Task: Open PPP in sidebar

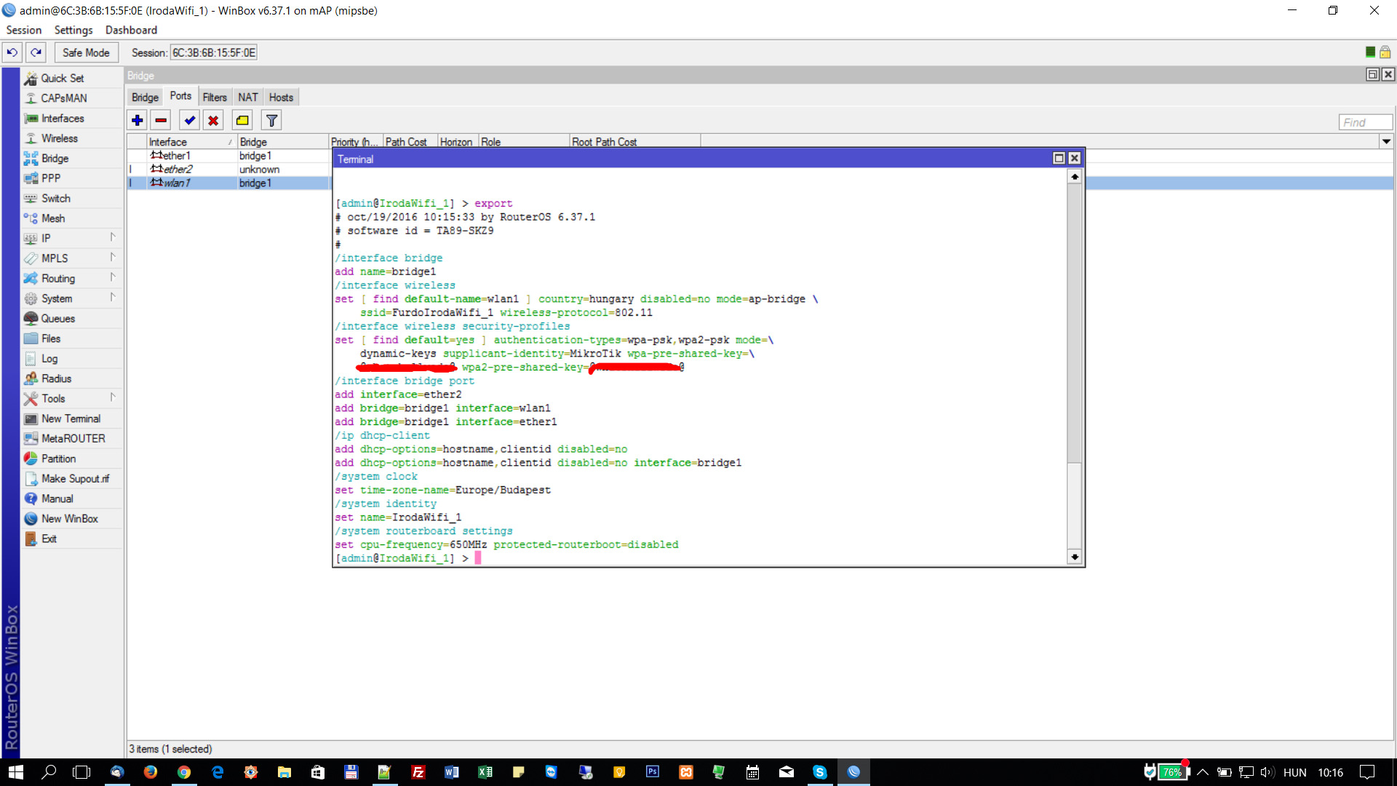Action: 50,178
